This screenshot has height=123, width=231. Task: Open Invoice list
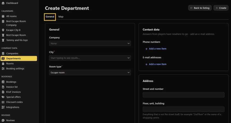tap(12, 87)
